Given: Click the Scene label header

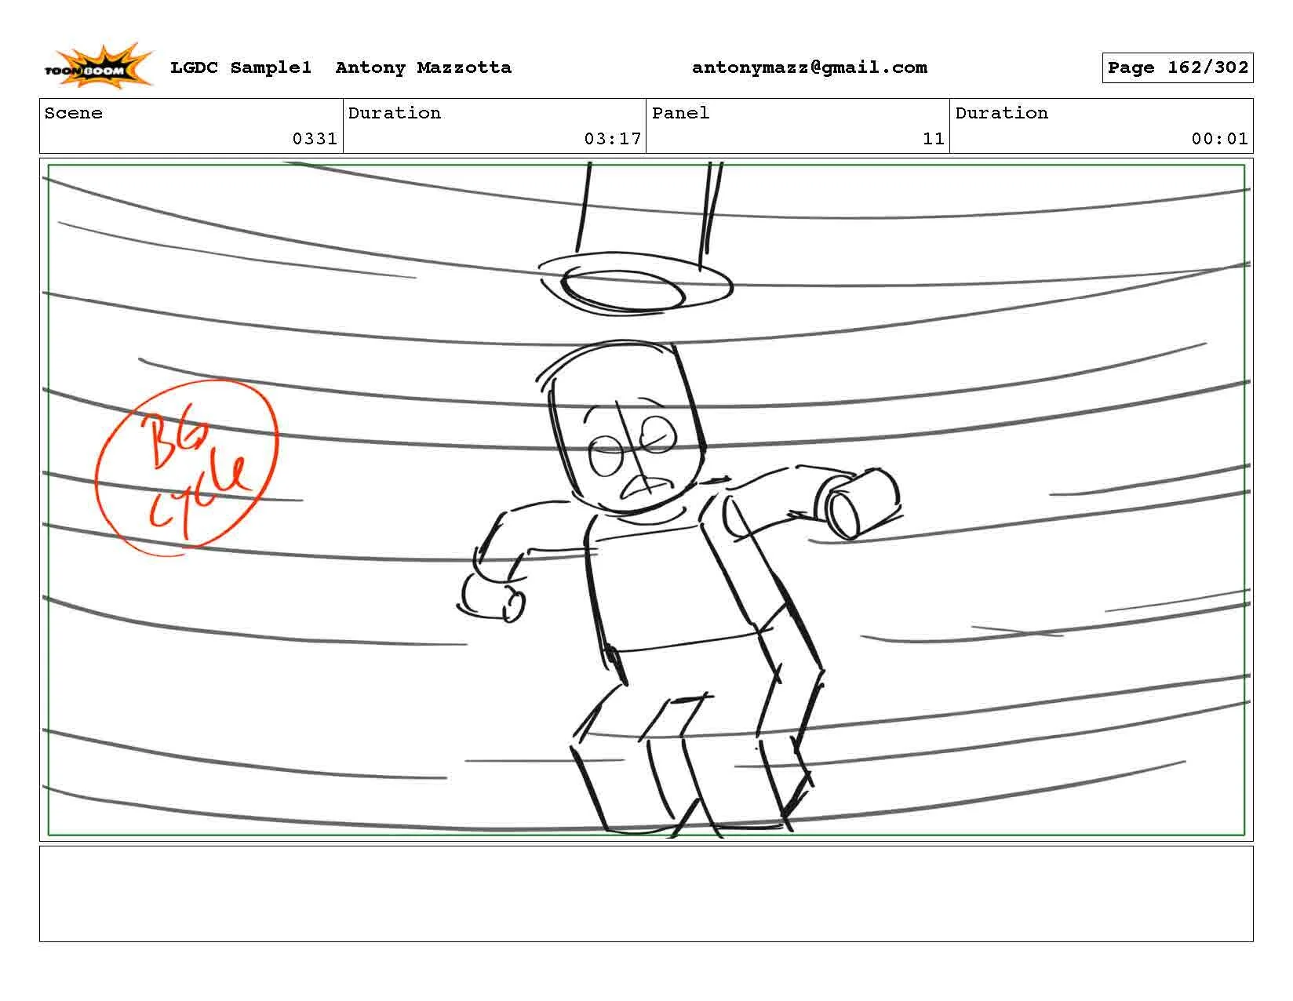Looking at the screenshot, I should click(73, 113).
